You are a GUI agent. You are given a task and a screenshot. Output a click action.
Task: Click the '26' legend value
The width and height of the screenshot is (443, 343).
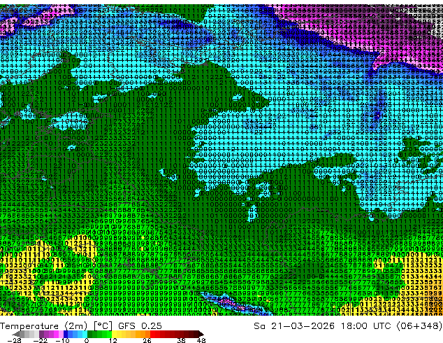click(147, 340)
